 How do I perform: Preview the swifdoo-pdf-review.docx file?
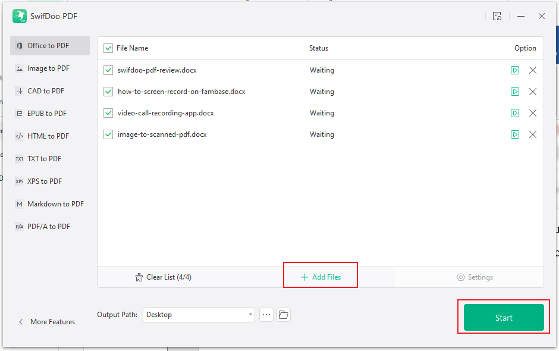click(515, 70)
